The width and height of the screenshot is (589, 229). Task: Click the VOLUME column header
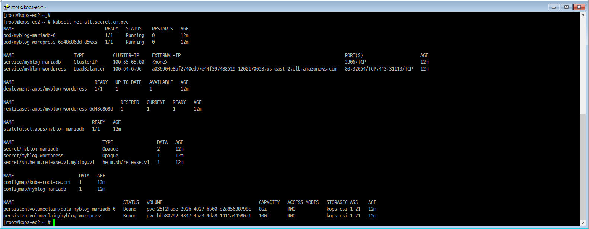(x=155, y=202)
